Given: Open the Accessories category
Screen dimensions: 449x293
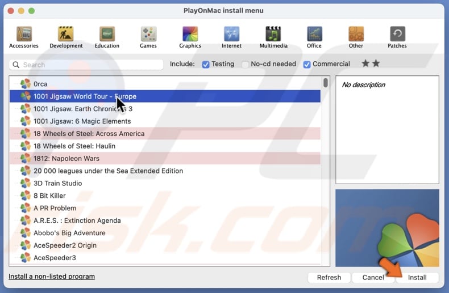Looking at the screenshot, I should 24,37.
